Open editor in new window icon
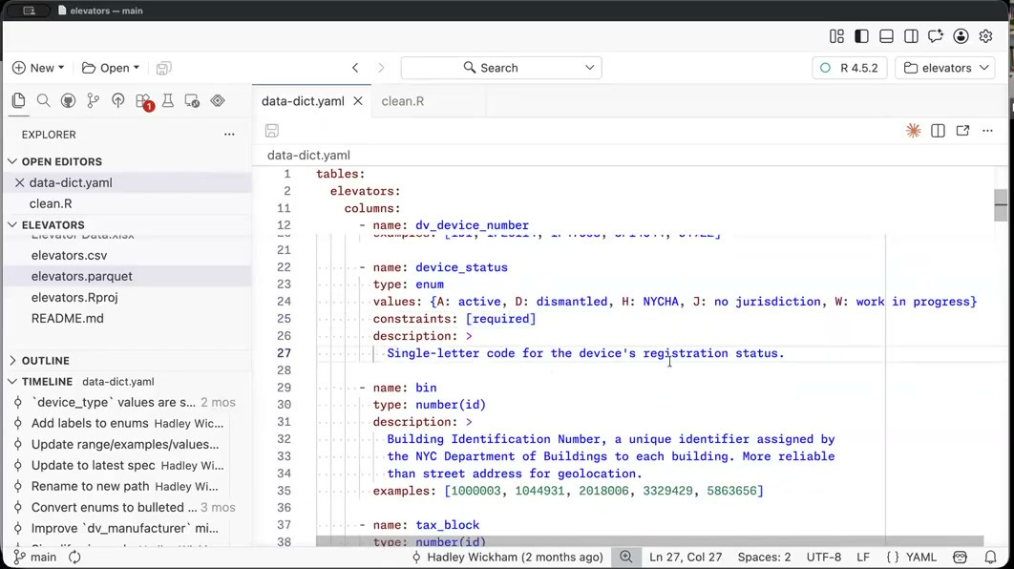Image resolution: width=1014 pixels, height=569 pixels. pyautogui.click(x=962, y=131)
